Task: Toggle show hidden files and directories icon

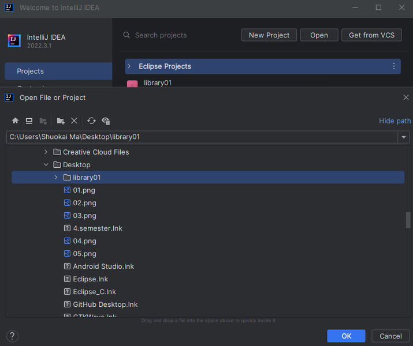Action: click(x=106, y=121)
